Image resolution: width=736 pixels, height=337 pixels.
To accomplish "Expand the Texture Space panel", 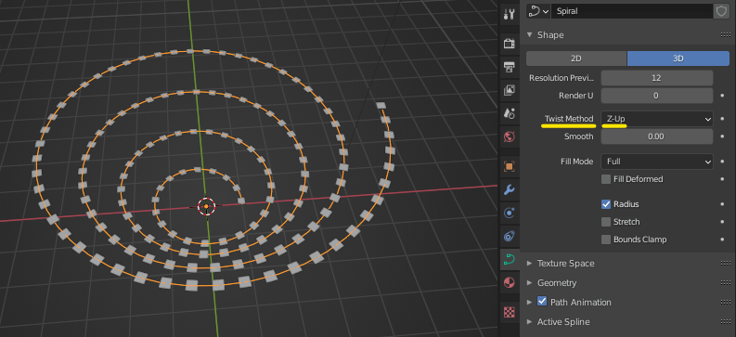I will tap(530, 264).
